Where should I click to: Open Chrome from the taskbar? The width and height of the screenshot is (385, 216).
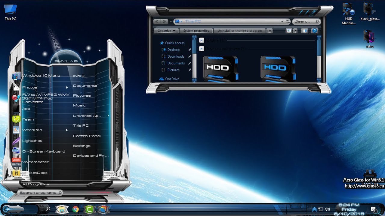pos(75,209)
